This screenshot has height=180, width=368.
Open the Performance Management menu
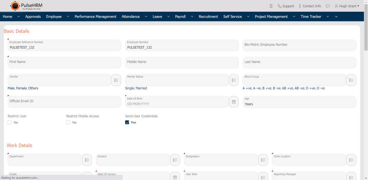point(95,17)
